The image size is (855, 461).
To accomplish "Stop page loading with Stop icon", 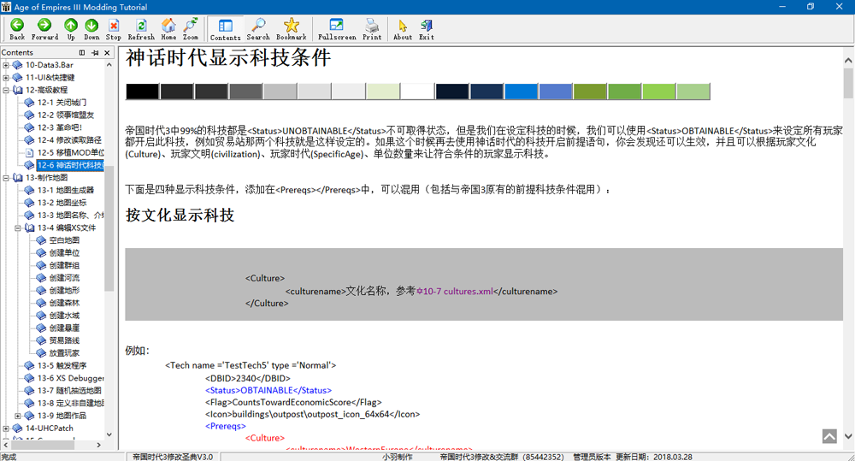I will click(x=114, y=29).
